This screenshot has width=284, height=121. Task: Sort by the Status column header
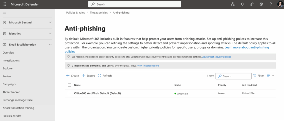pyautogui.click(x=178, y=85)
